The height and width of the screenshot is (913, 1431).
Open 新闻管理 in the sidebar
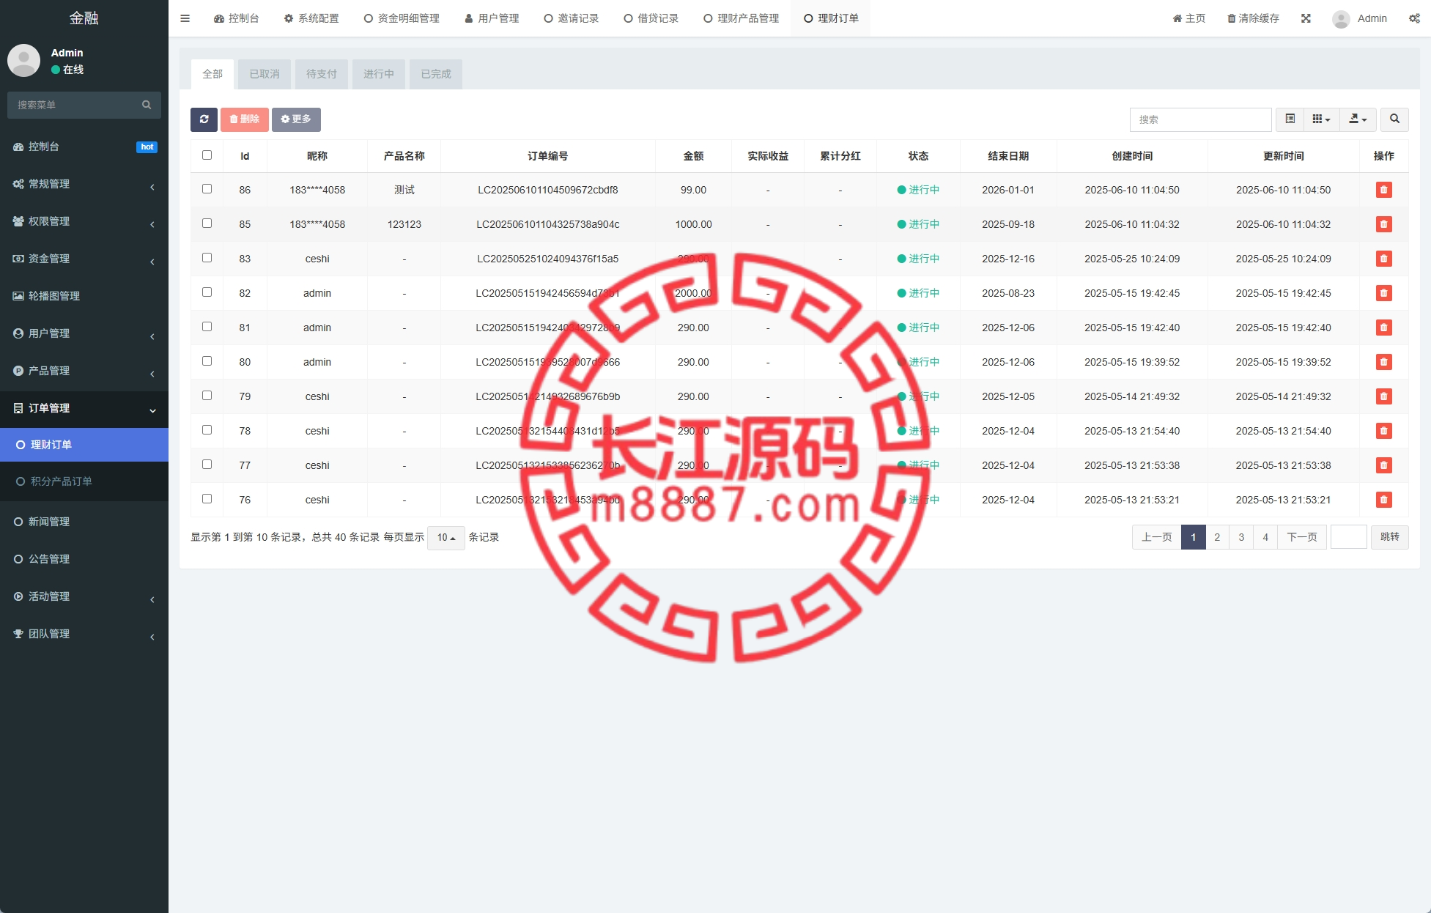pyautogui.click(x=84, y=522)
